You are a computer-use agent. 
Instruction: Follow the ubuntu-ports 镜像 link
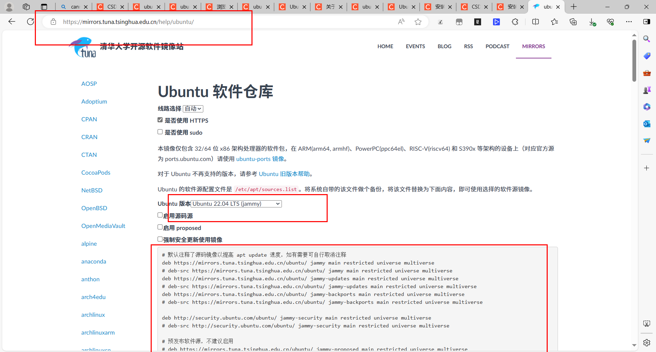point(260,159)
